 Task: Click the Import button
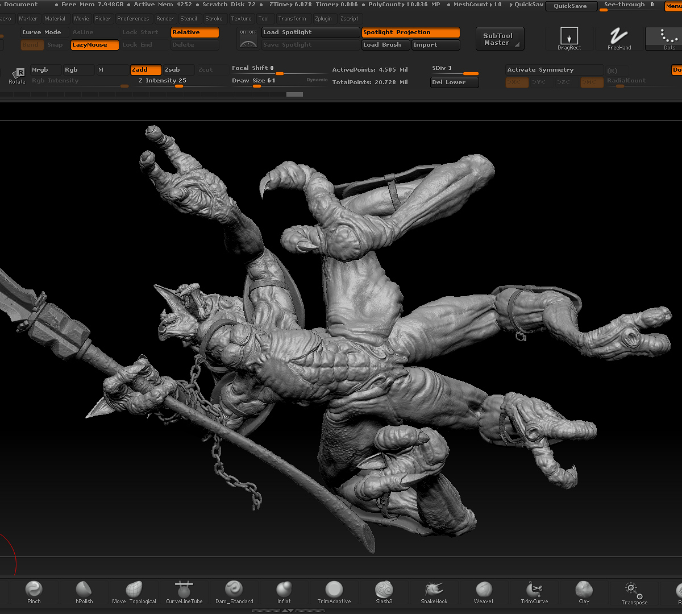click(436, 45)
